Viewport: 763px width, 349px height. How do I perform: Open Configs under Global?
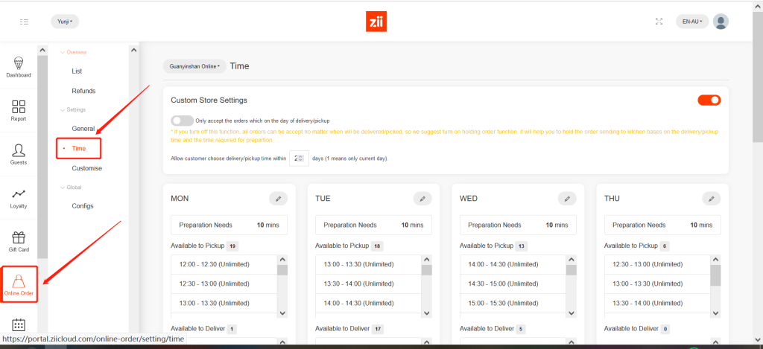pyautogui.click(x=83, y=206)
